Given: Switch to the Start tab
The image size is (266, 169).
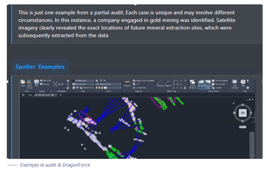Looking at the screenshot, I should tap(30, 95).
